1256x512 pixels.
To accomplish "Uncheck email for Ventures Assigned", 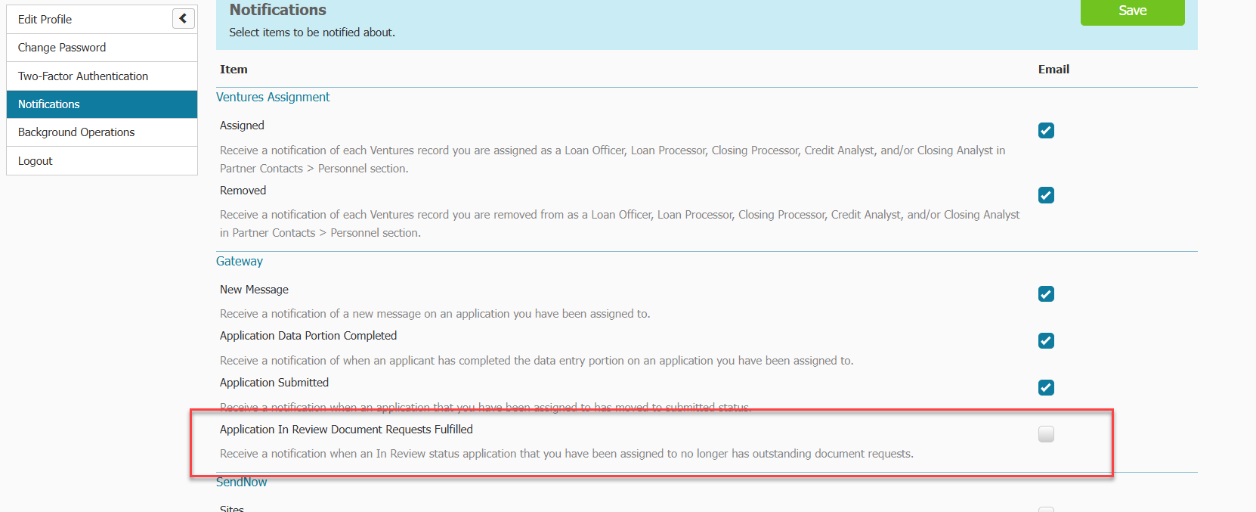I will pos(1046,131).
